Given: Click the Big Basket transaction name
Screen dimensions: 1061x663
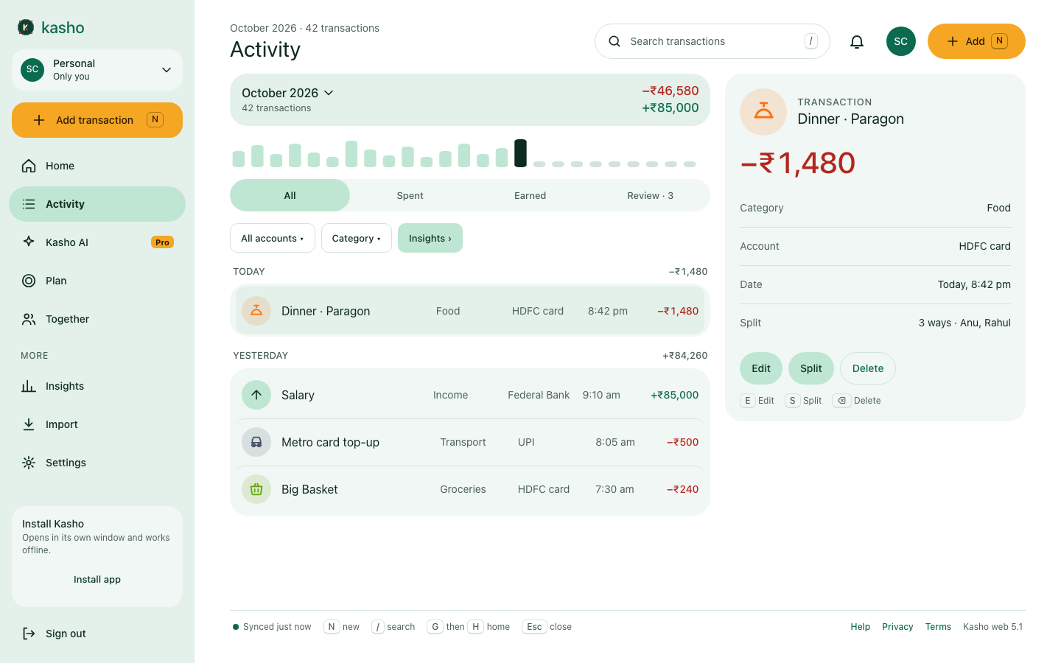Looking at the screenshot, I should coord(309,489).
